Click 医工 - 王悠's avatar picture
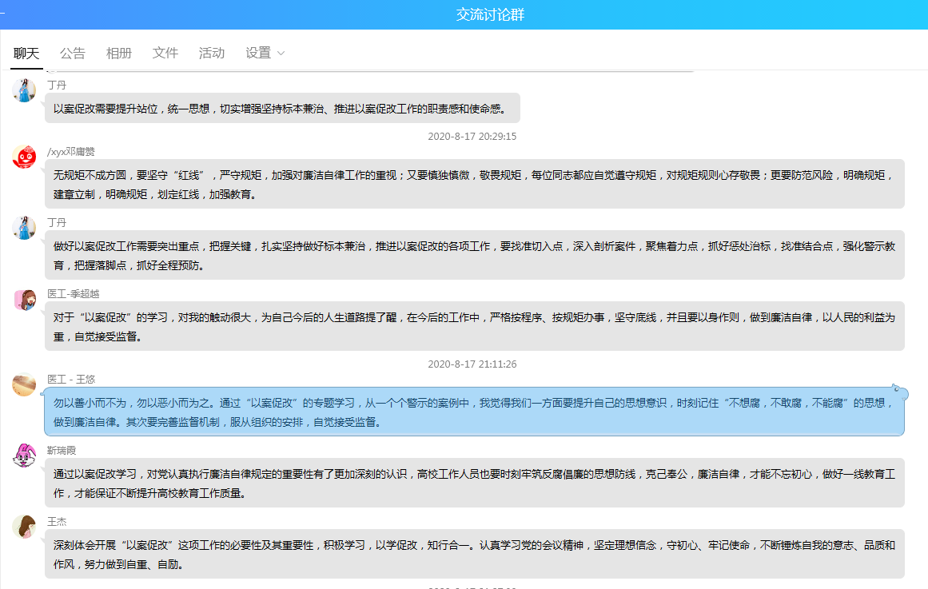Image resolution: width=928 pixels, height=589 pixels. pos(25,384)
